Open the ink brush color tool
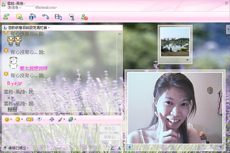This screenshot has height=153, width=230. click(60, 119)
